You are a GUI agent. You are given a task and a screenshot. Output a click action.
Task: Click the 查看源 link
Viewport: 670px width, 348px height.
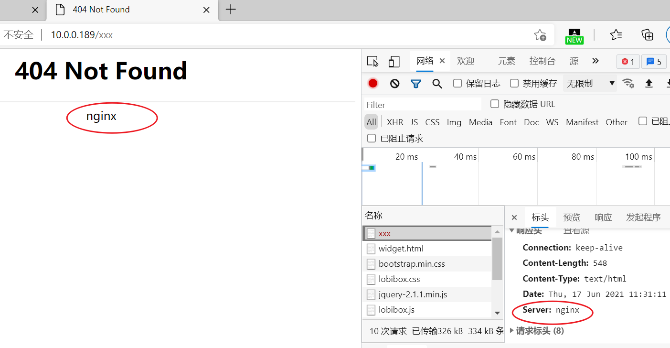click(576, 230)
